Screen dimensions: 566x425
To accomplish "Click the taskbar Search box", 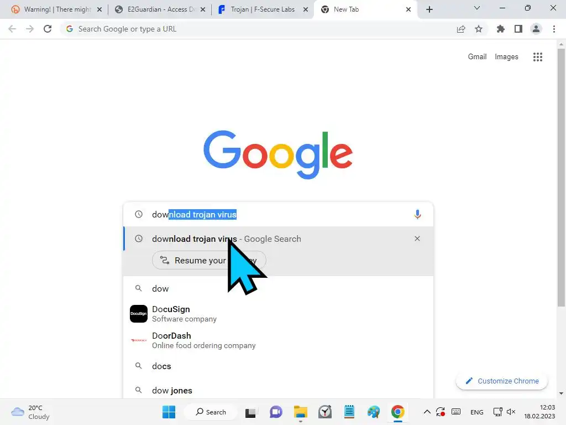I will coord(211,412).
